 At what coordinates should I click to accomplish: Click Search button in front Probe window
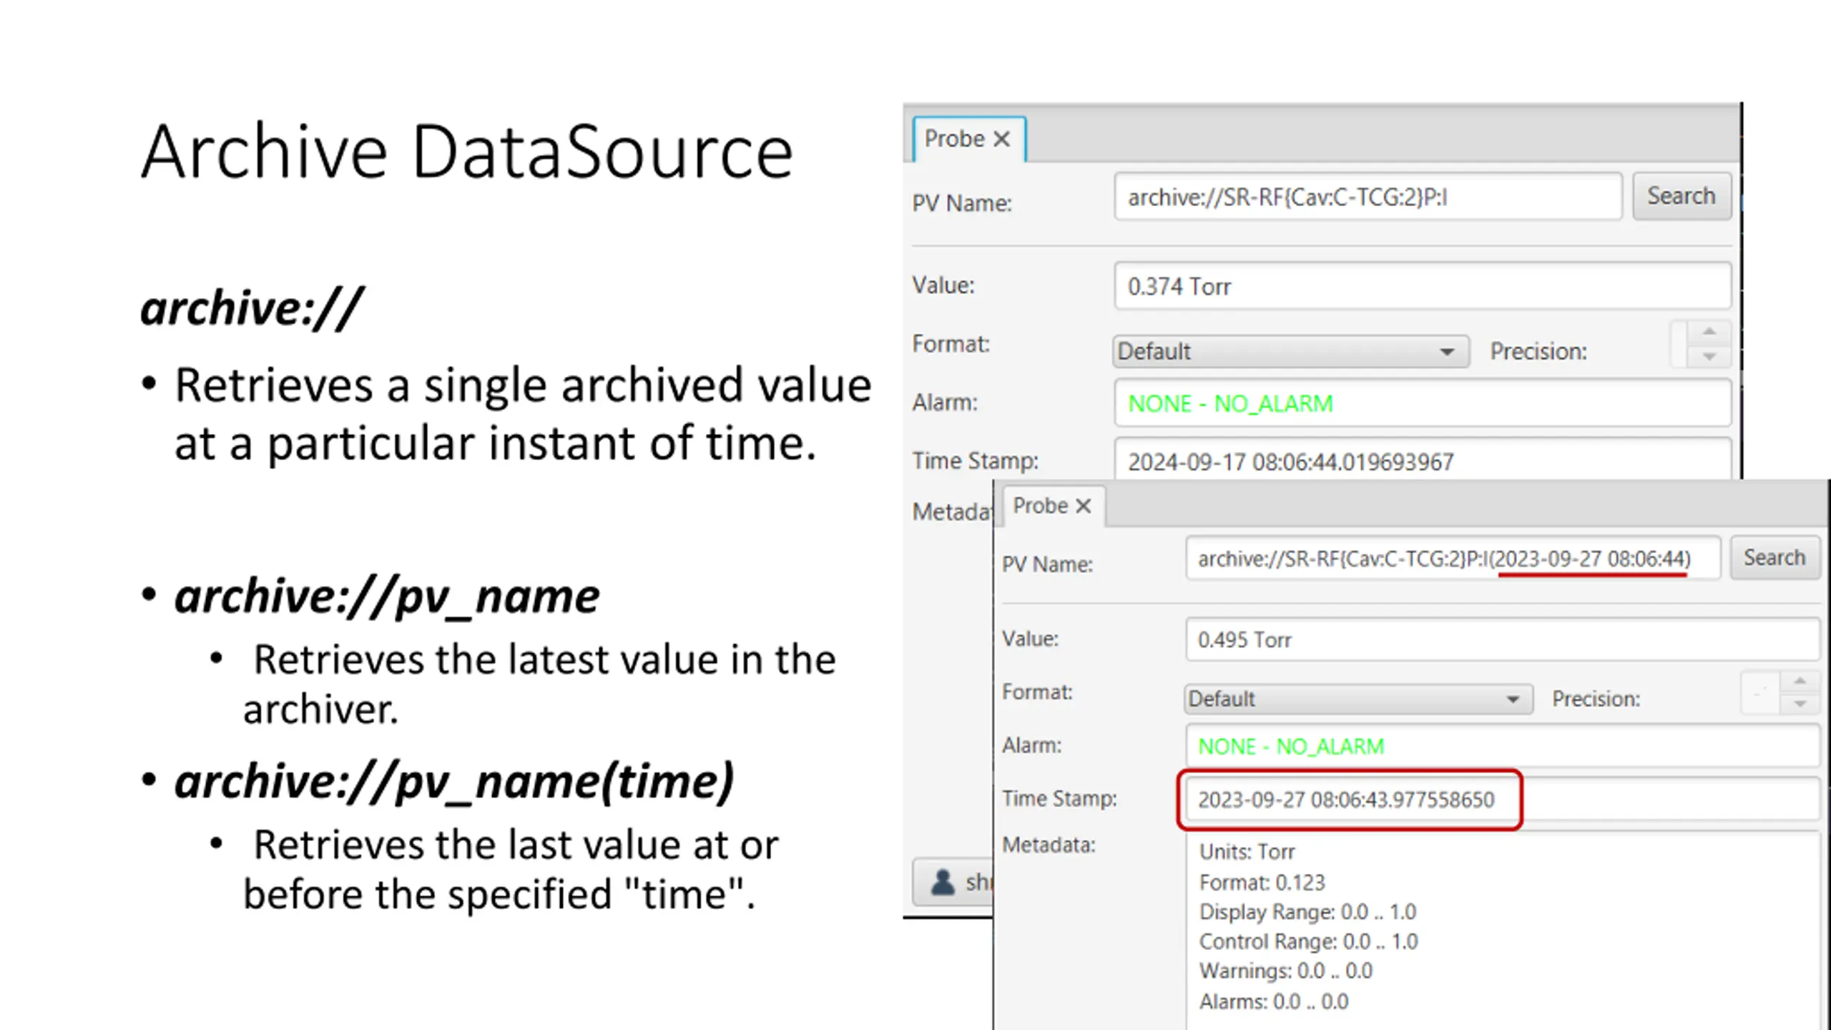(x=1774, y=557)
